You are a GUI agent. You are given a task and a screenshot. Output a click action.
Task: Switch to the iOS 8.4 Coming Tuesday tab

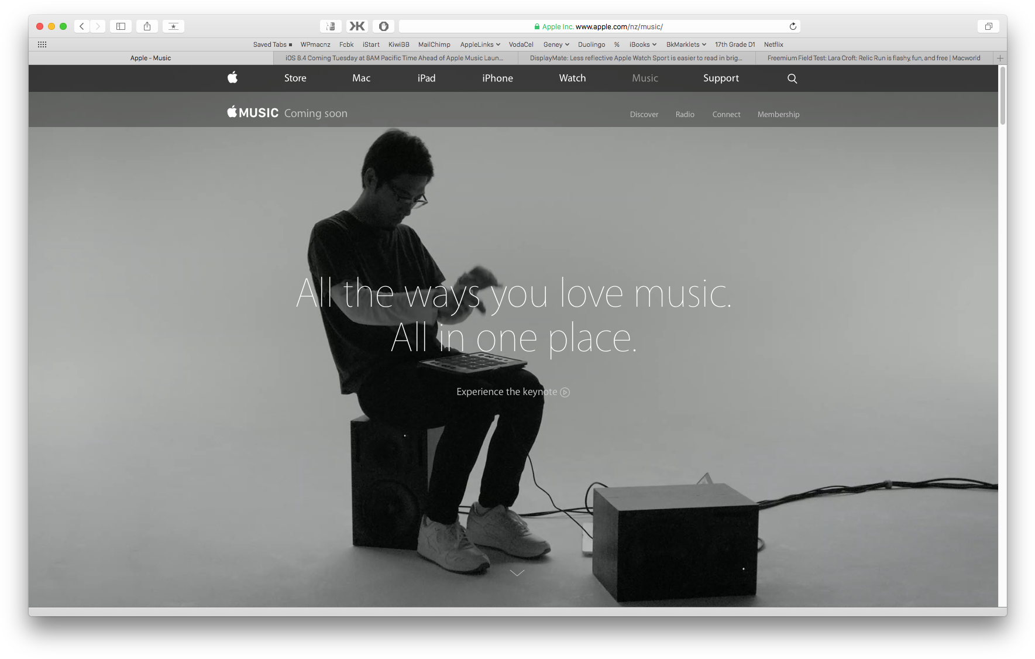coord(396,58)
